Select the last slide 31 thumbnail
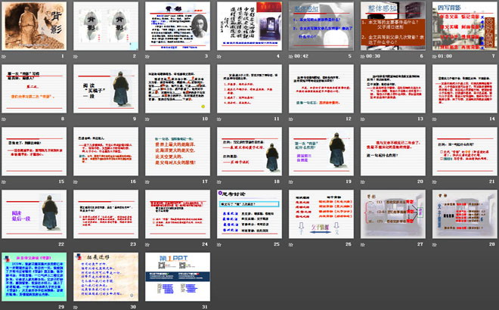Screen dimensions: 499x310 click(x=178, y=277)
